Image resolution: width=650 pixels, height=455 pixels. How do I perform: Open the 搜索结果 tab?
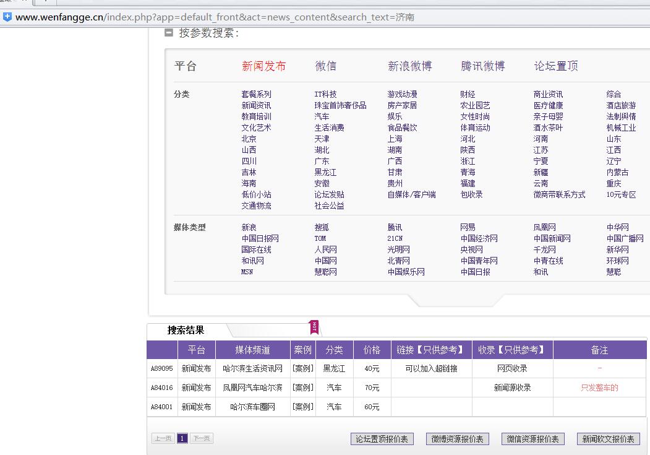(186, 330)
